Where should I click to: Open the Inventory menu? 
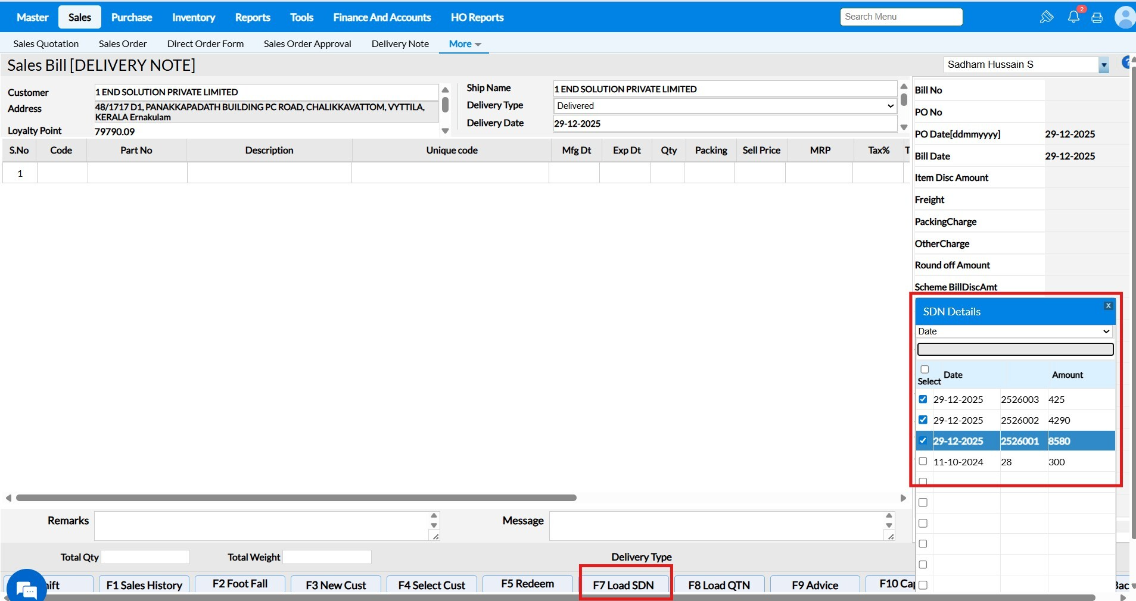coord(194,17)
